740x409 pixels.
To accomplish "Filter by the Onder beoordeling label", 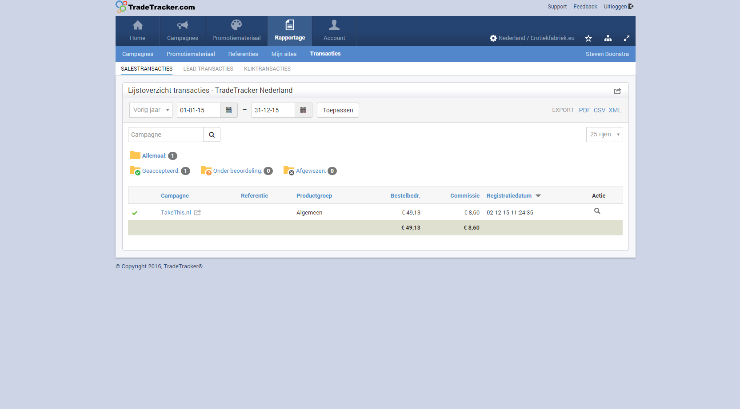I will pyautogui.click(x=238, y=171).
